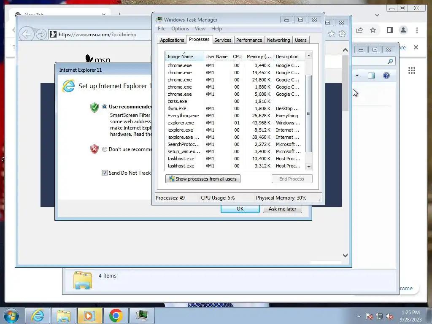Sort processes by Image Name column

[184, 57]
